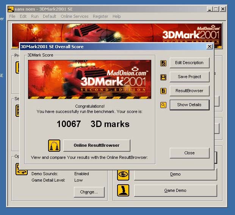Click the ResultBrowser document icon
Viewport: 235px width, 215px height.
[163, 91]
